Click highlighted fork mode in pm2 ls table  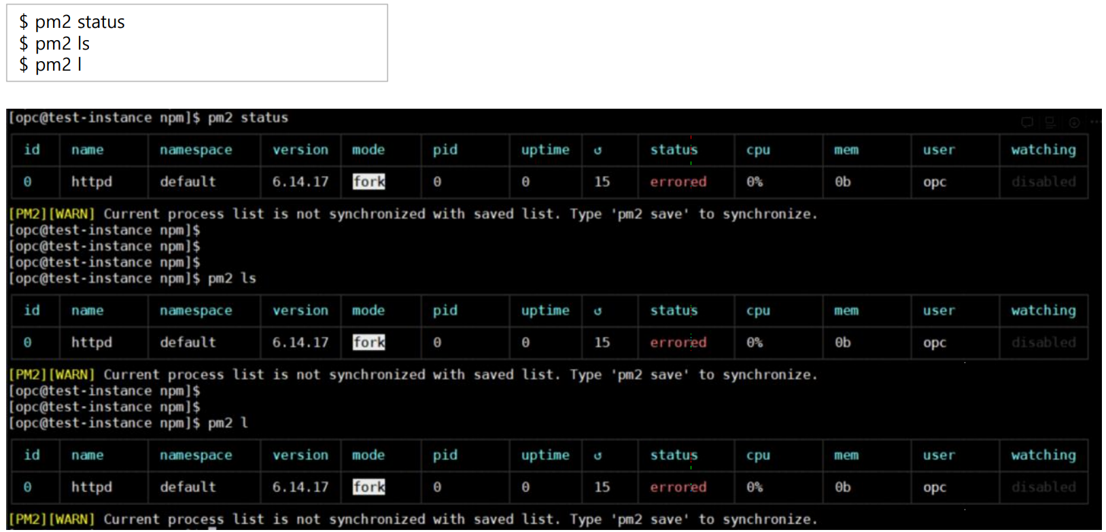point(368,342)
